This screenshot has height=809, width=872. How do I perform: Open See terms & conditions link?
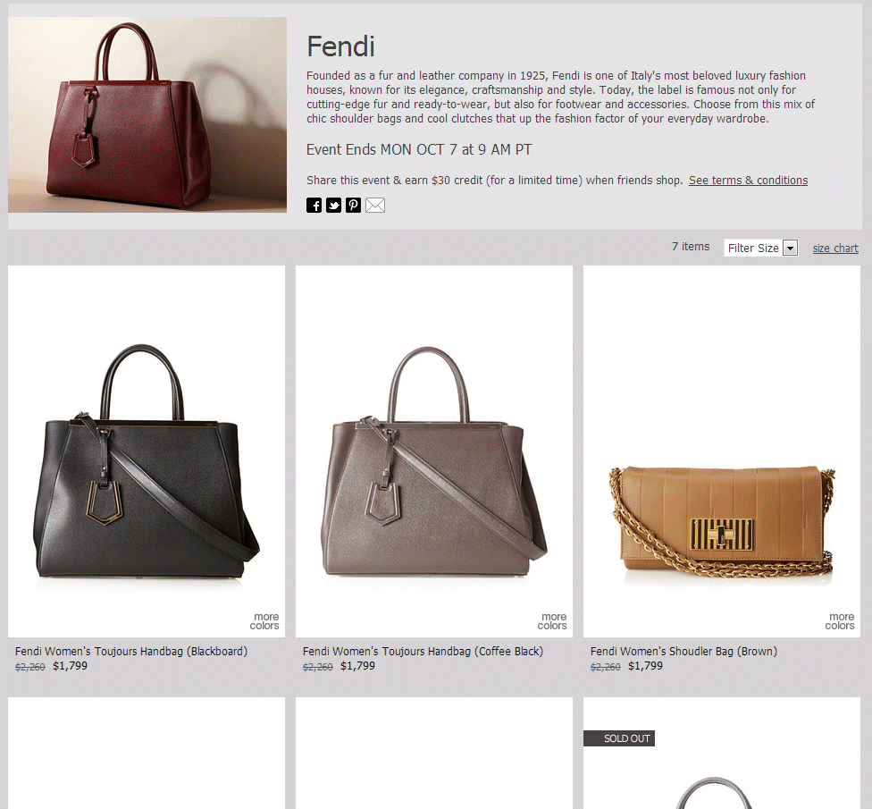(748, 181)
